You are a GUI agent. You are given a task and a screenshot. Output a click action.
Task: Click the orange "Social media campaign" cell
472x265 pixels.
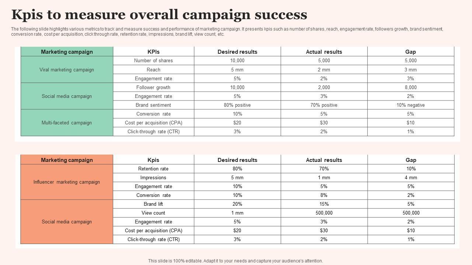[x=67, y=222]
